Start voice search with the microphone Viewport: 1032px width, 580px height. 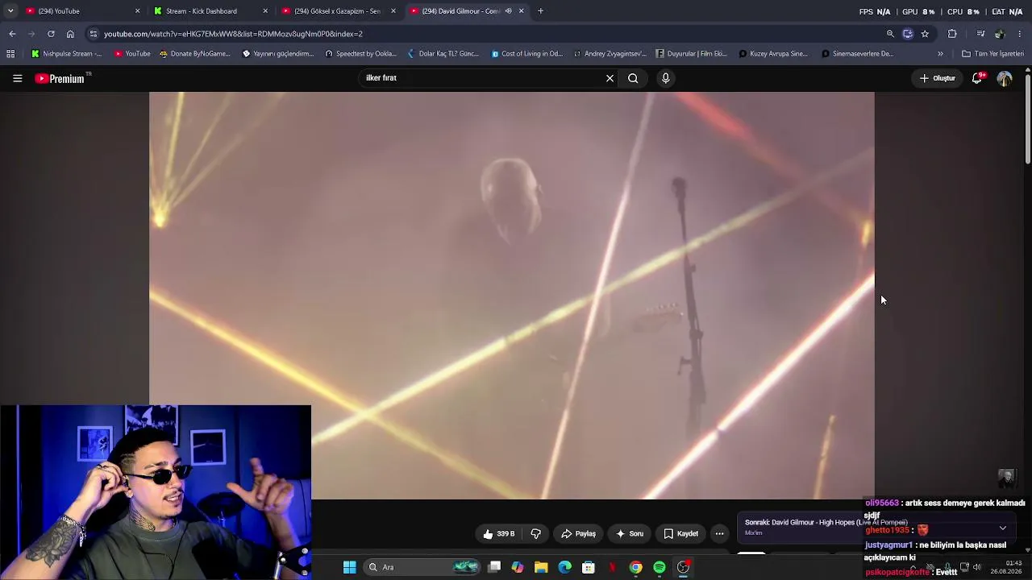[x=665, y=78]
